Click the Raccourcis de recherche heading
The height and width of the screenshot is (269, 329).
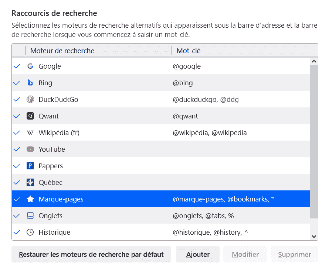point(54,13)
